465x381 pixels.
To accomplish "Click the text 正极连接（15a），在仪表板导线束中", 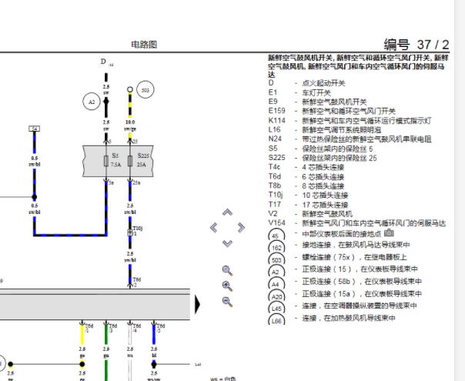I will [362, 294].
